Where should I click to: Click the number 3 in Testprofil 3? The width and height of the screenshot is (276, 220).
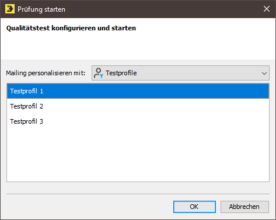click(x=41, y=121)
